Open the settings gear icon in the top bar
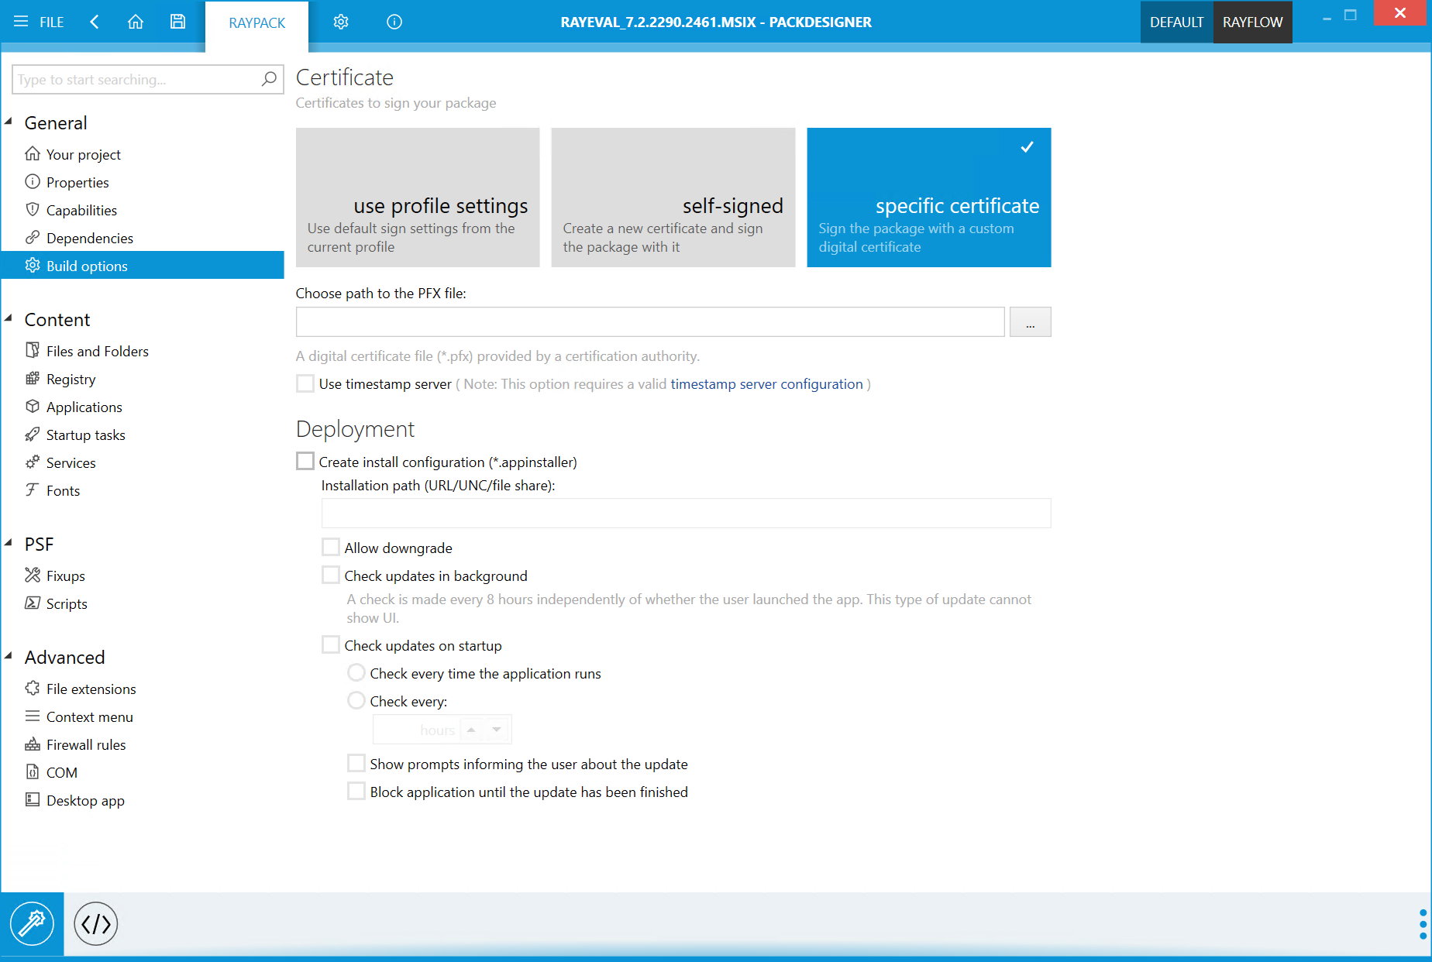Screen dimensions: 1432x962 coord(341,22)
